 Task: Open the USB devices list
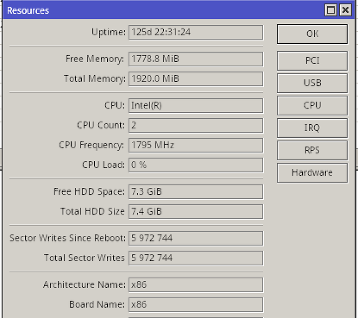point(312,83)
